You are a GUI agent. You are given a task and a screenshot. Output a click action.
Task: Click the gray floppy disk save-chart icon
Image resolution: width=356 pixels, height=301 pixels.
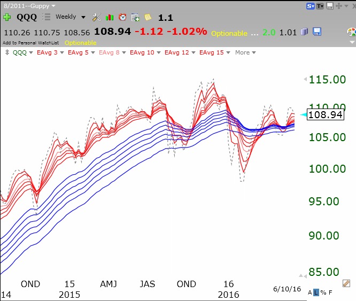click(x=330, y=6)
